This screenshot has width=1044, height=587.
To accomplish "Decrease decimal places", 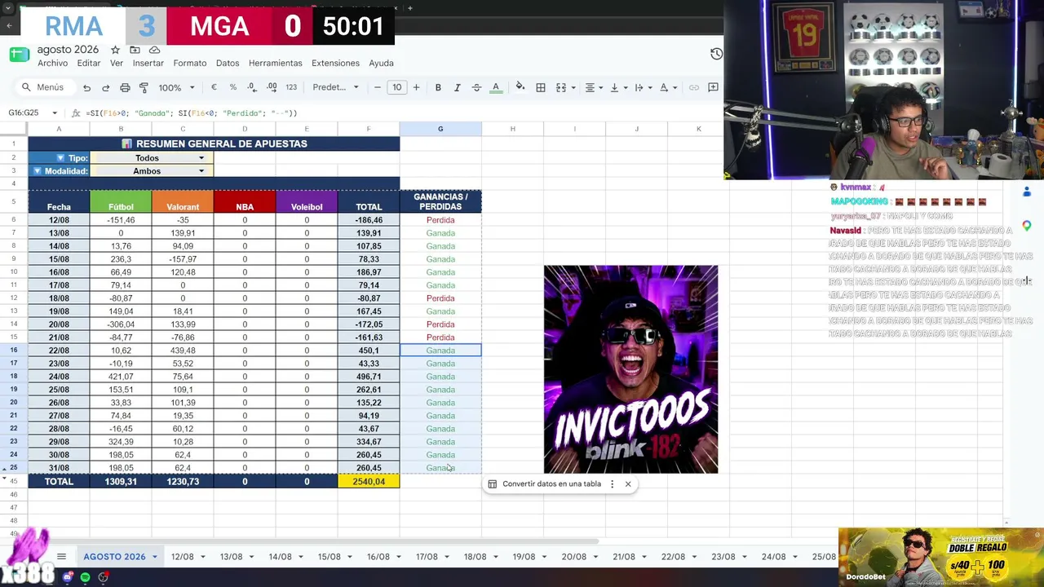I will pos(251,88).
